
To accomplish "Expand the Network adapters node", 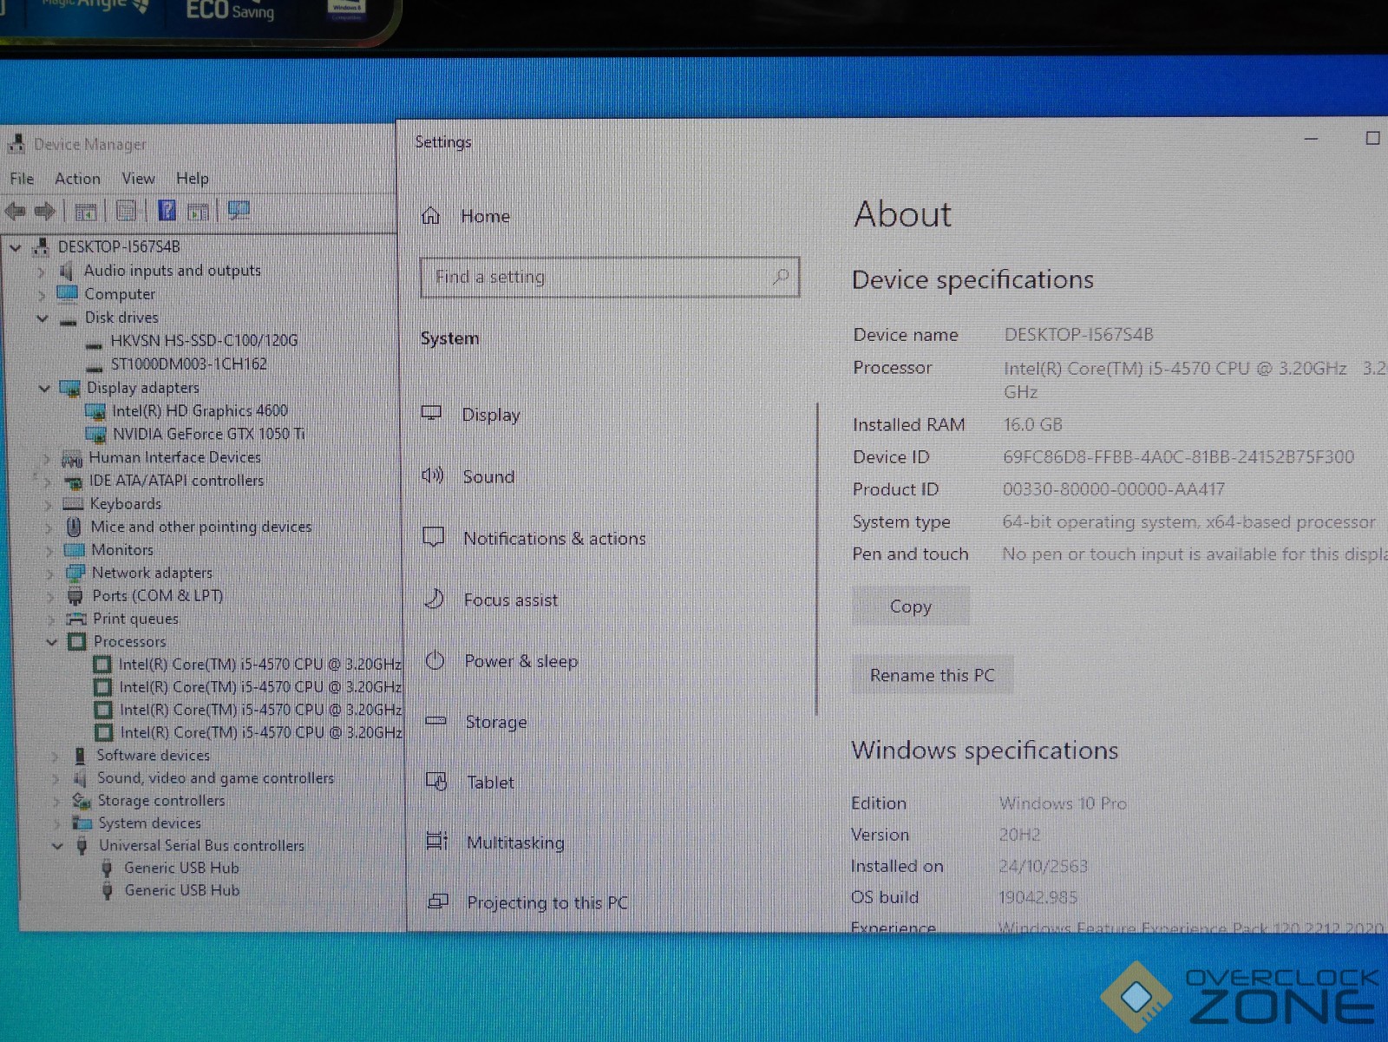I will tap(50, 573).
